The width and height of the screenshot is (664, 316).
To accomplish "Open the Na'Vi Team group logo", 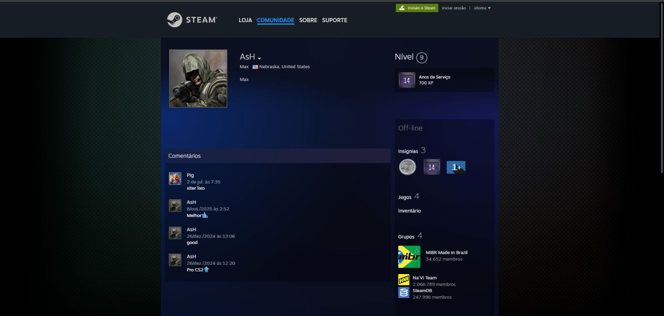I will (404, 280).
